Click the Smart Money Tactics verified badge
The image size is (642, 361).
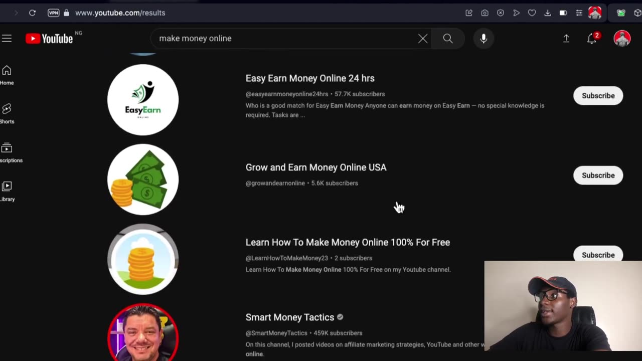tap(340, 317)
